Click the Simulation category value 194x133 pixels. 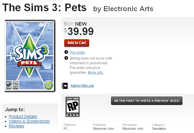pyautogui.click(x=159, y=129)
